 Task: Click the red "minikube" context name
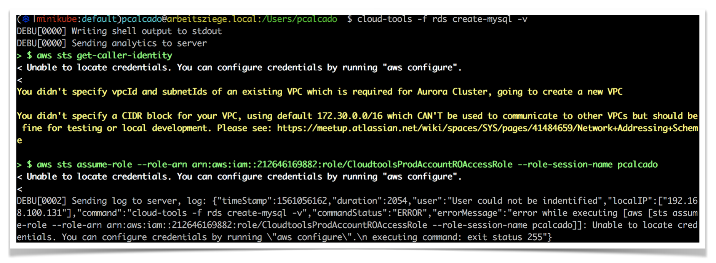[57, 19]
